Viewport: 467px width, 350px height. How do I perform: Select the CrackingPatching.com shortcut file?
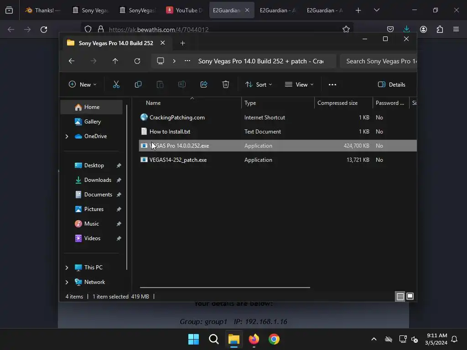pos(278,118)
